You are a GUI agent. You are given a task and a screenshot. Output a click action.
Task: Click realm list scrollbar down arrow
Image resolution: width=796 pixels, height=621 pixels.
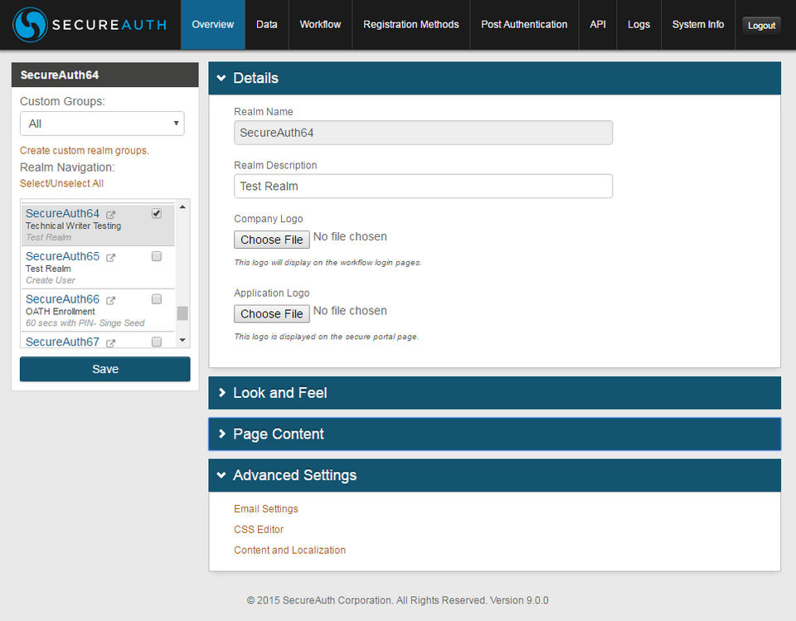tap(182, 340)
